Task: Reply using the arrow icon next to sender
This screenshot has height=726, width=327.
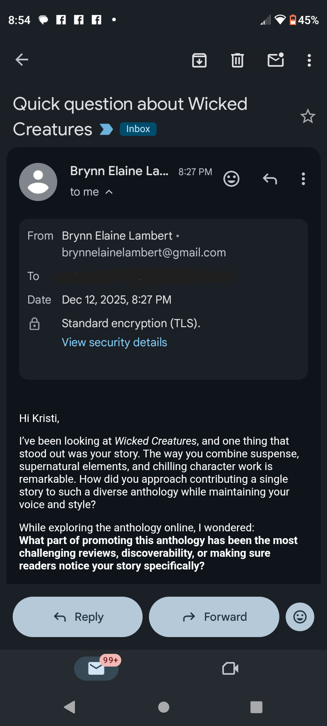Action: coord(269,178)
